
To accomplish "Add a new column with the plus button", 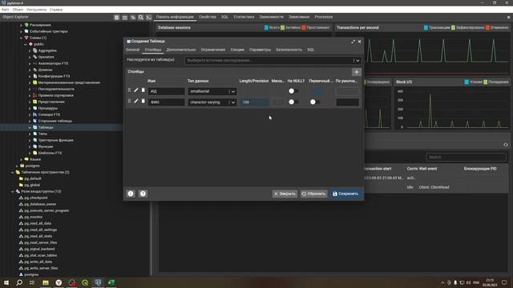I will [x=356, y=72].
